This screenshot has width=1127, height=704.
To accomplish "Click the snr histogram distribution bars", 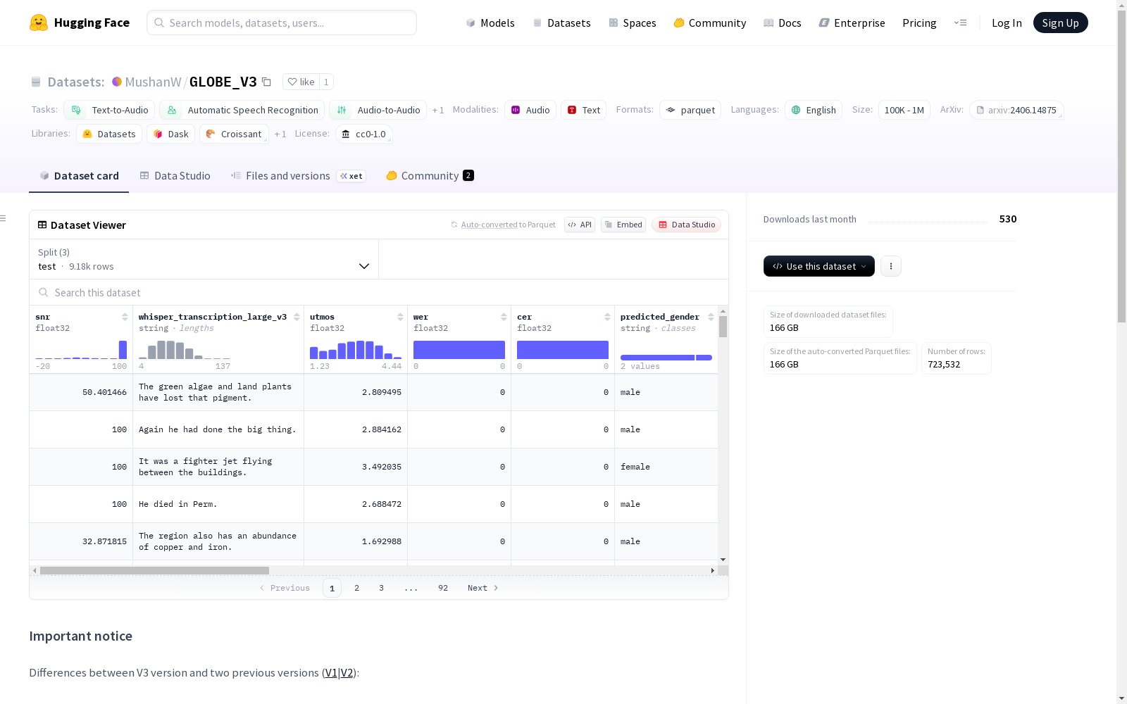I will click(81, 350).
